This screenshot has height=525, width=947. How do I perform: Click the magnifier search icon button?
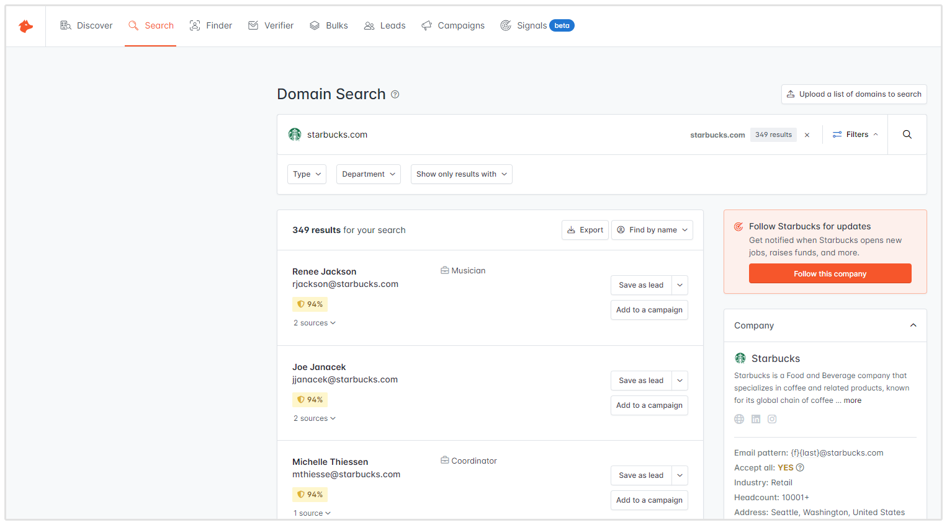[907, 135]
